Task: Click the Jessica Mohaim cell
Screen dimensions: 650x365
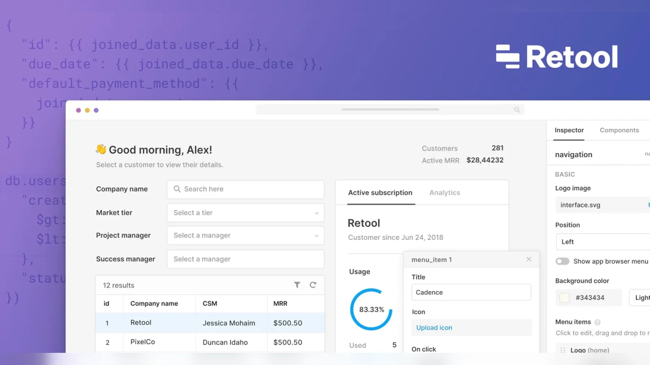Action: click(x=229, y=323)
